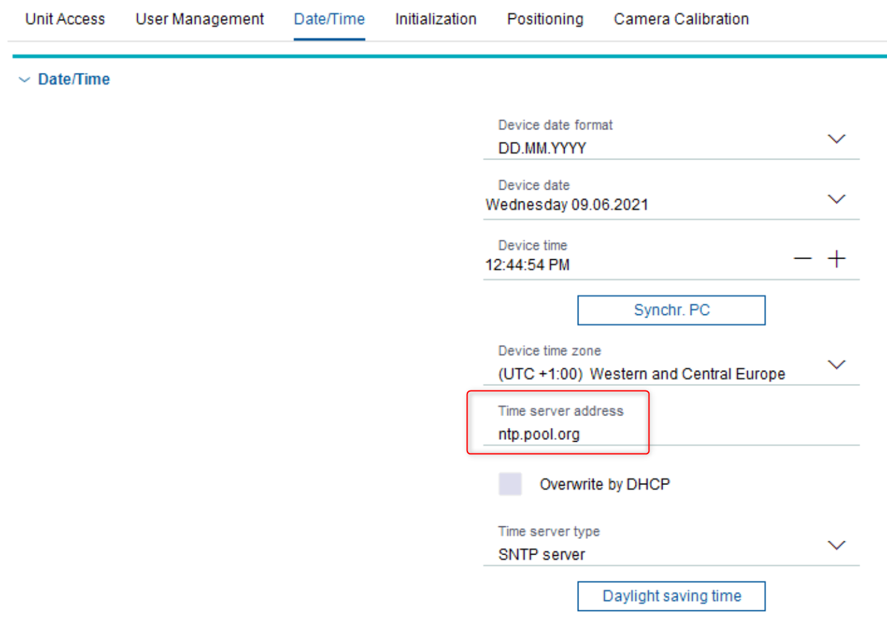887x632 pixels.
Task: Click the Date/Time section heading
Action: click(x=74, y=79)
